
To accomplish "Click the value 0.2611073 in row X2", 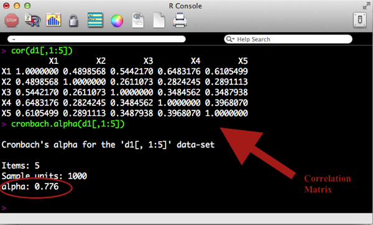I will [132, 82].
